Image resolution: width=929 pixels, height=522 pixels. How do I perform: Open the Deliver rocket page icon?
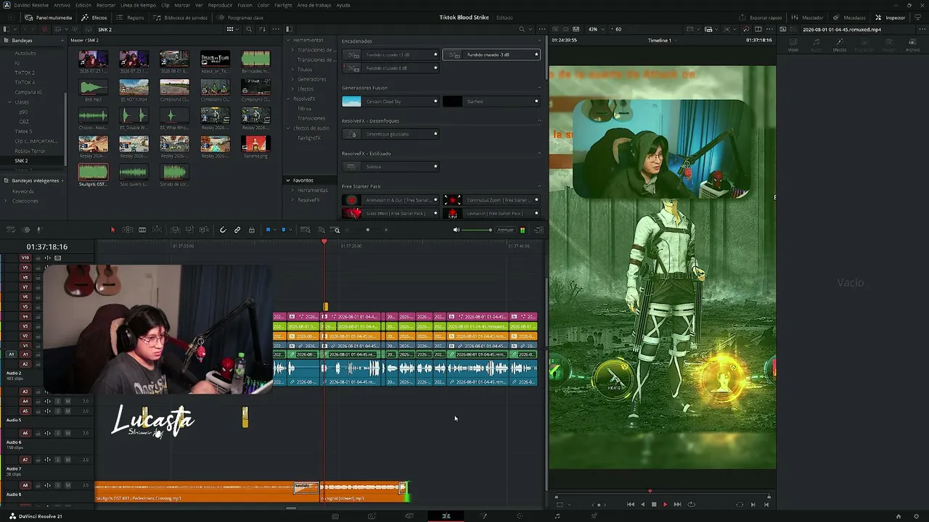point(594,516)
